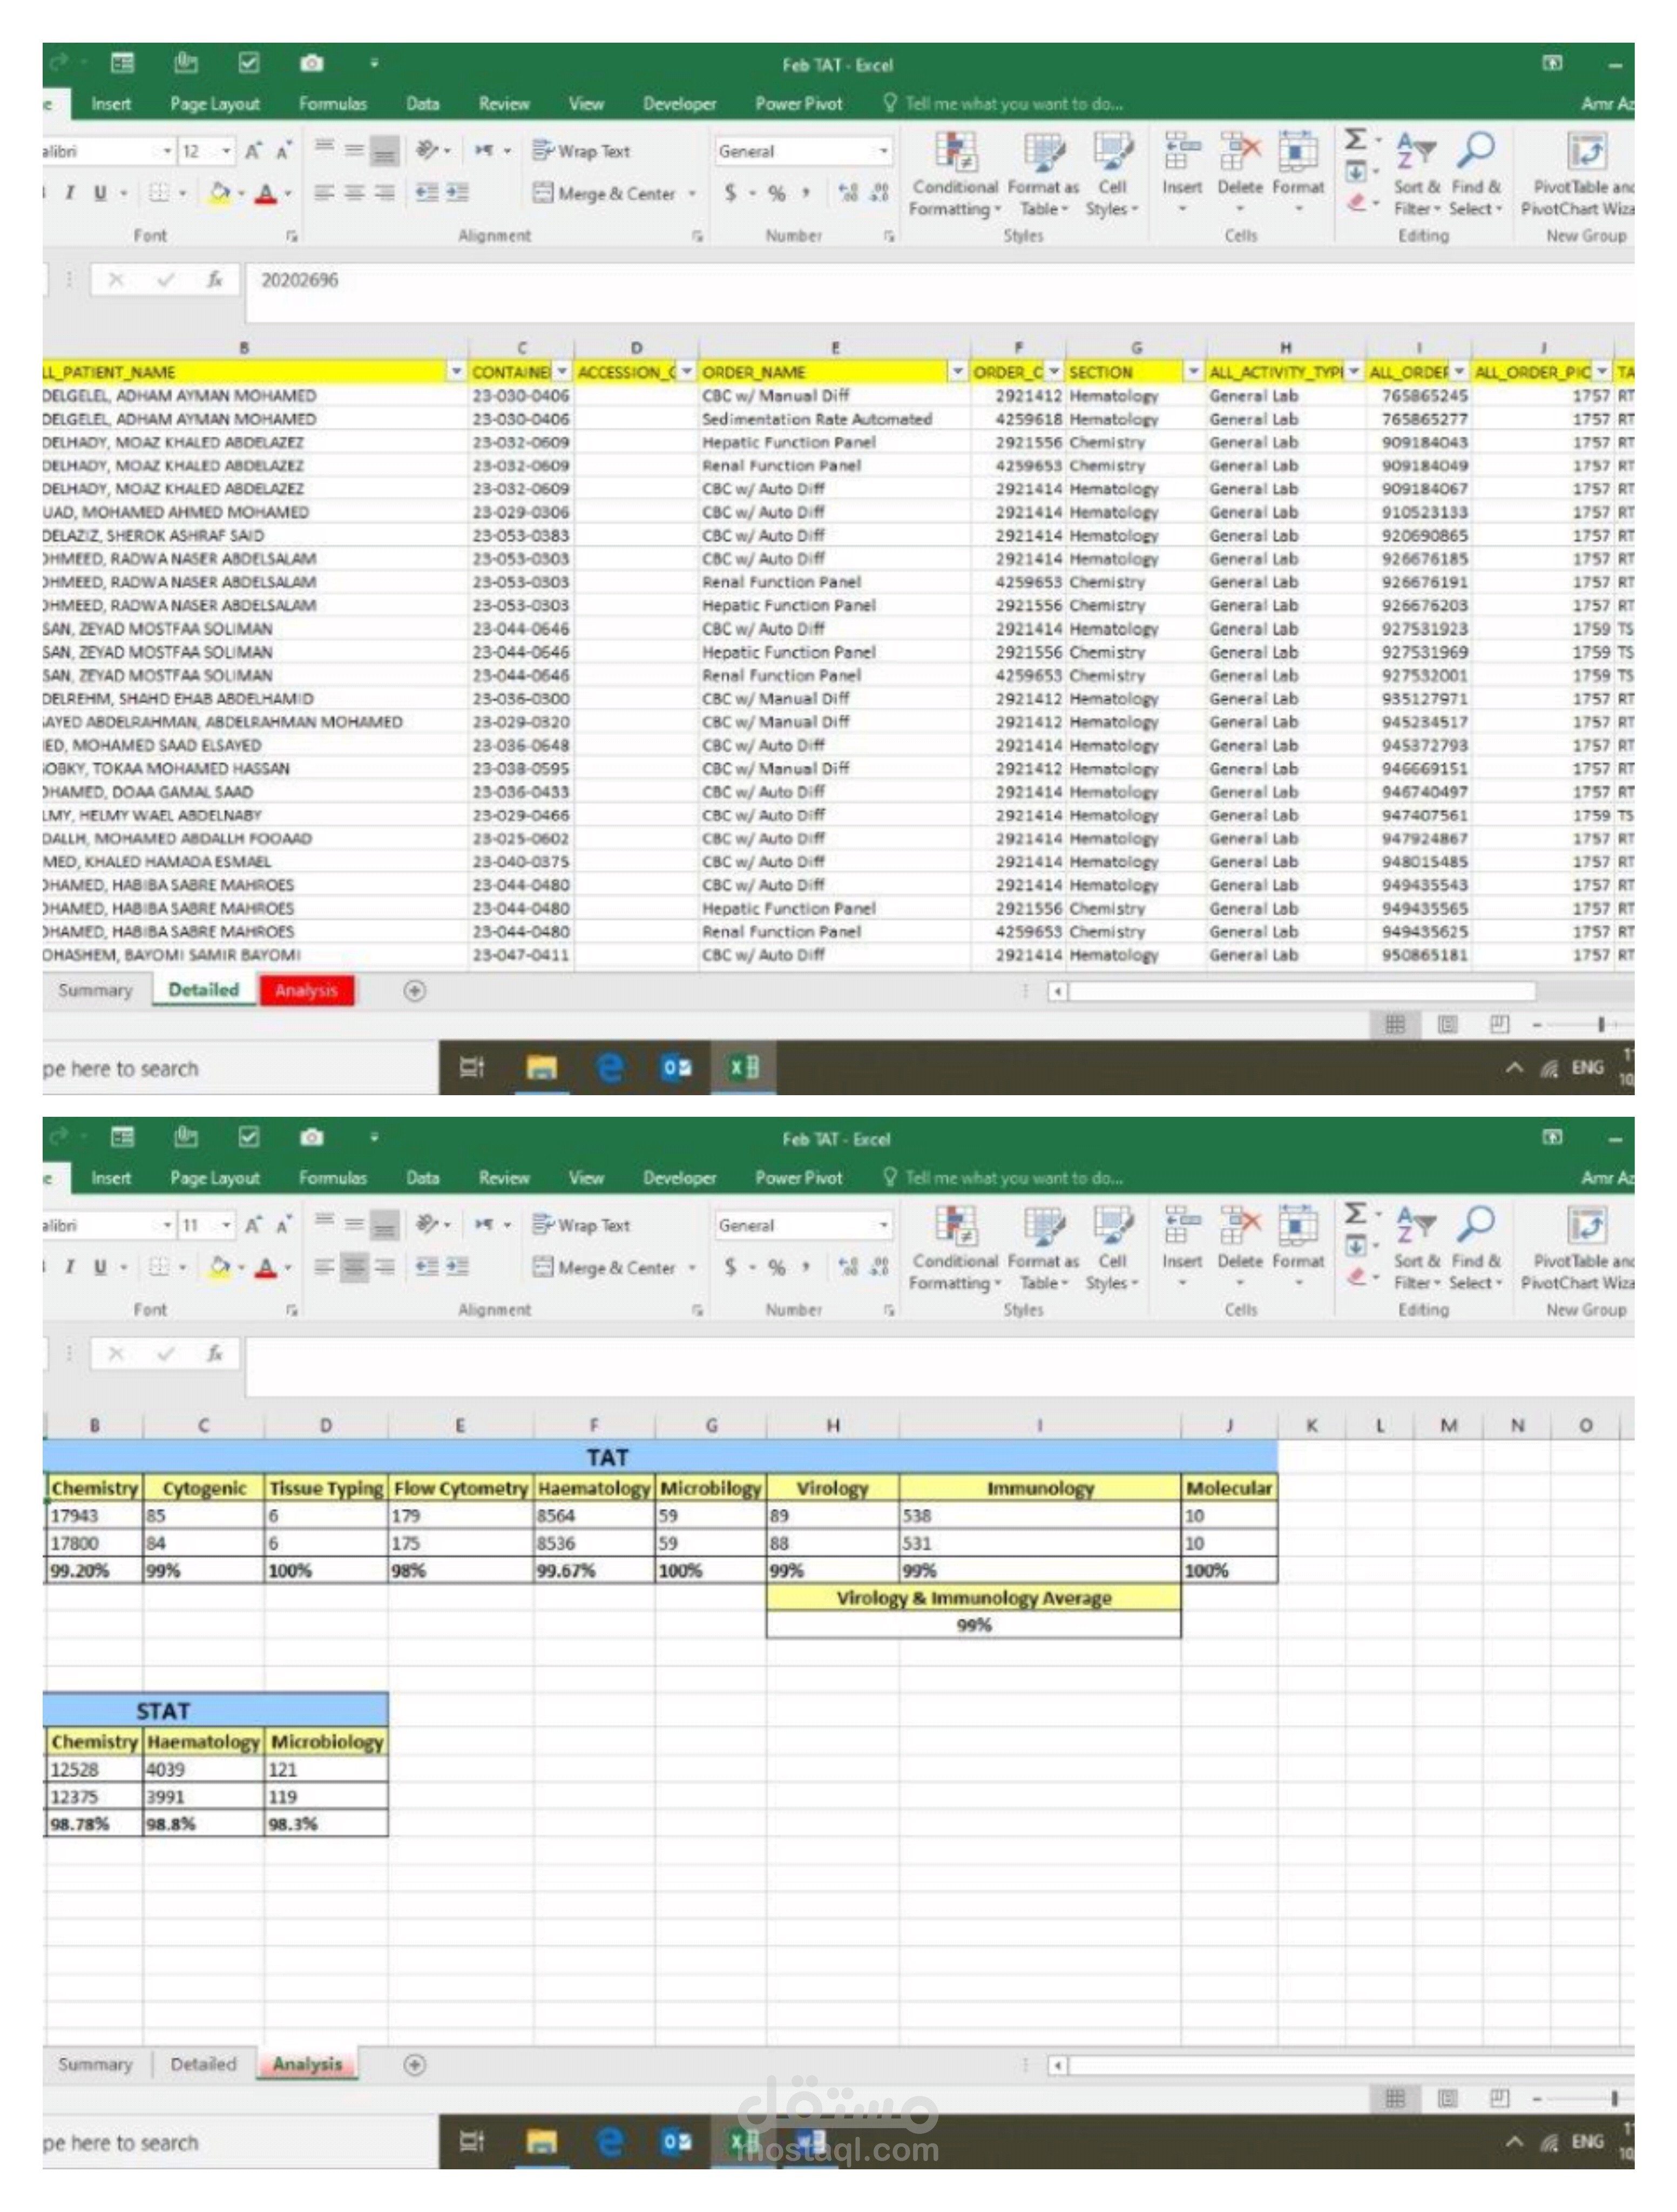Click Task View on upper taskbar
Image resolution: width=1677 pixels, height=2212 pixels.
pyautogui.click(x=472, y=1067)
